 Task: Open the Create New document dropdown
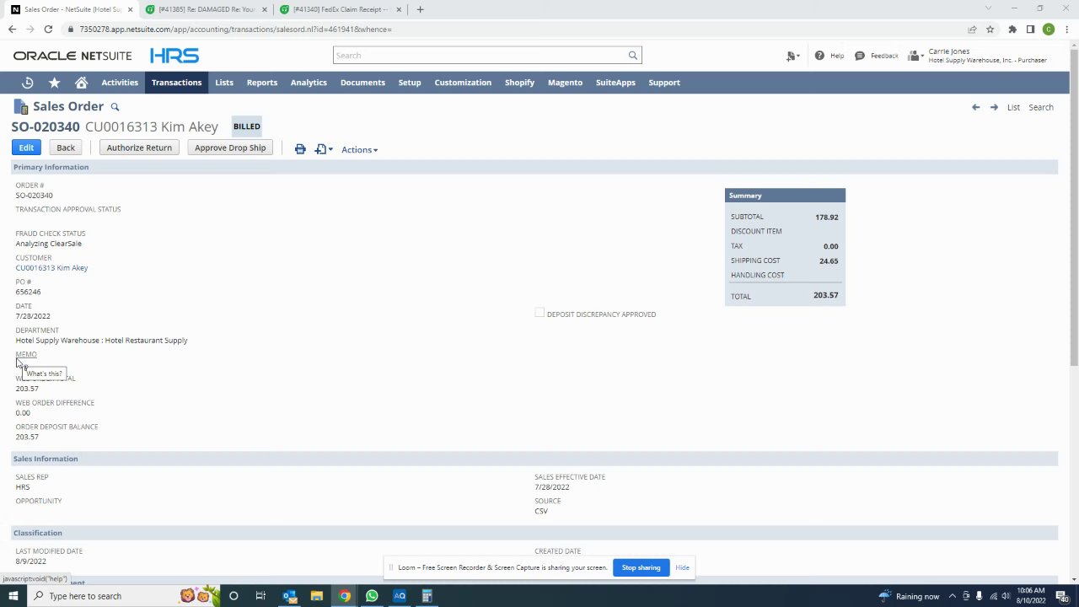[792, 56]
